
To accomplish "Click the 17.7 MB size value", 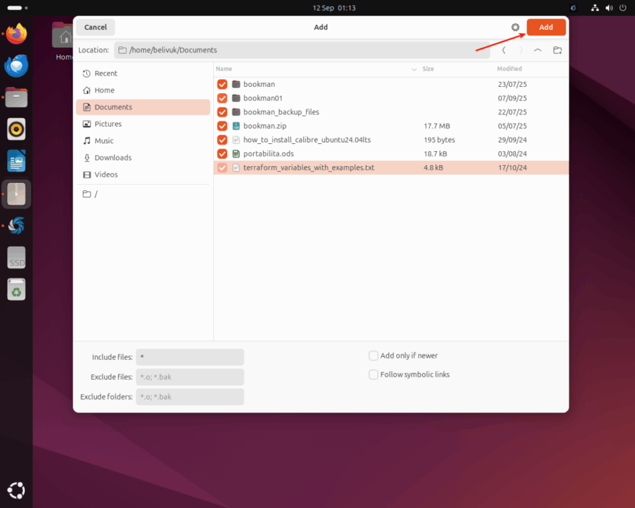I will click(437, 126).
